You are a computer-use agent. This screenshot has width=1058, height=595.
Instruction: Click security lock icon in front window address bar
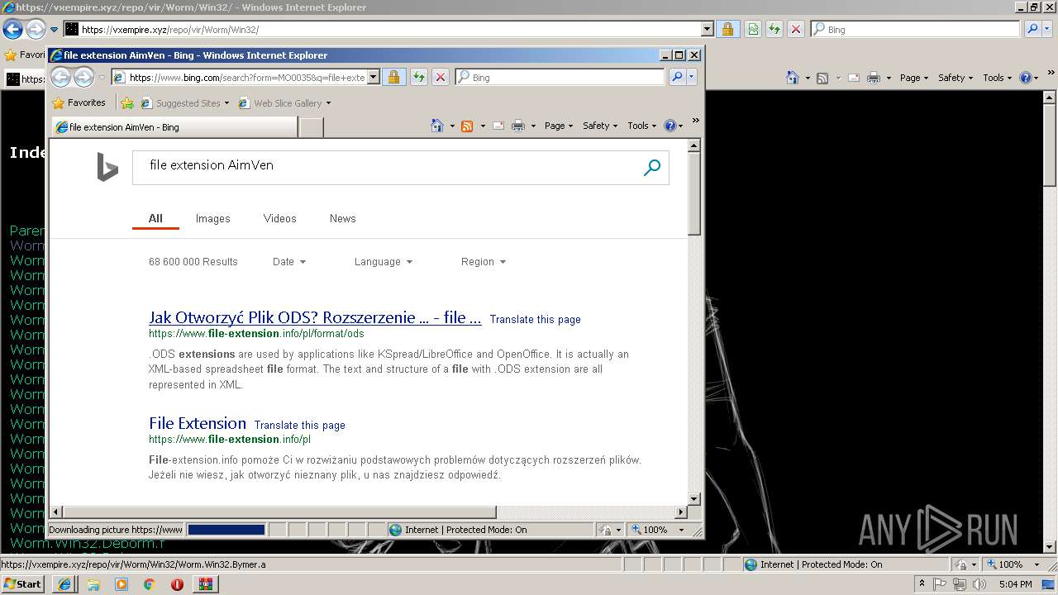point(393,77)
